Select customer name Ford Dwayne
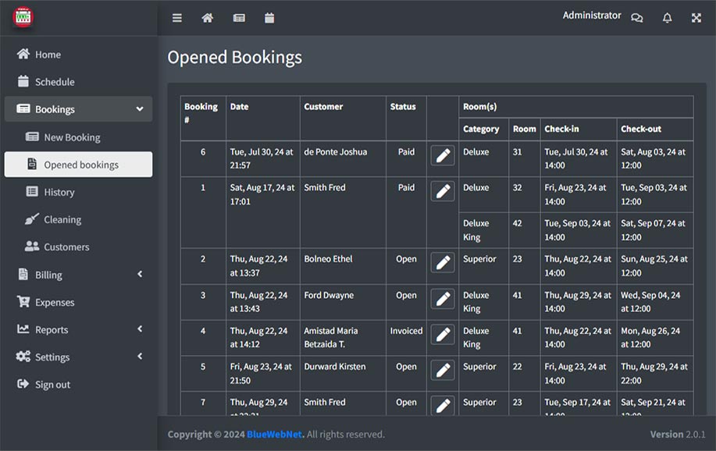Viewport: 716px width, 451px height. click(329, 296)
